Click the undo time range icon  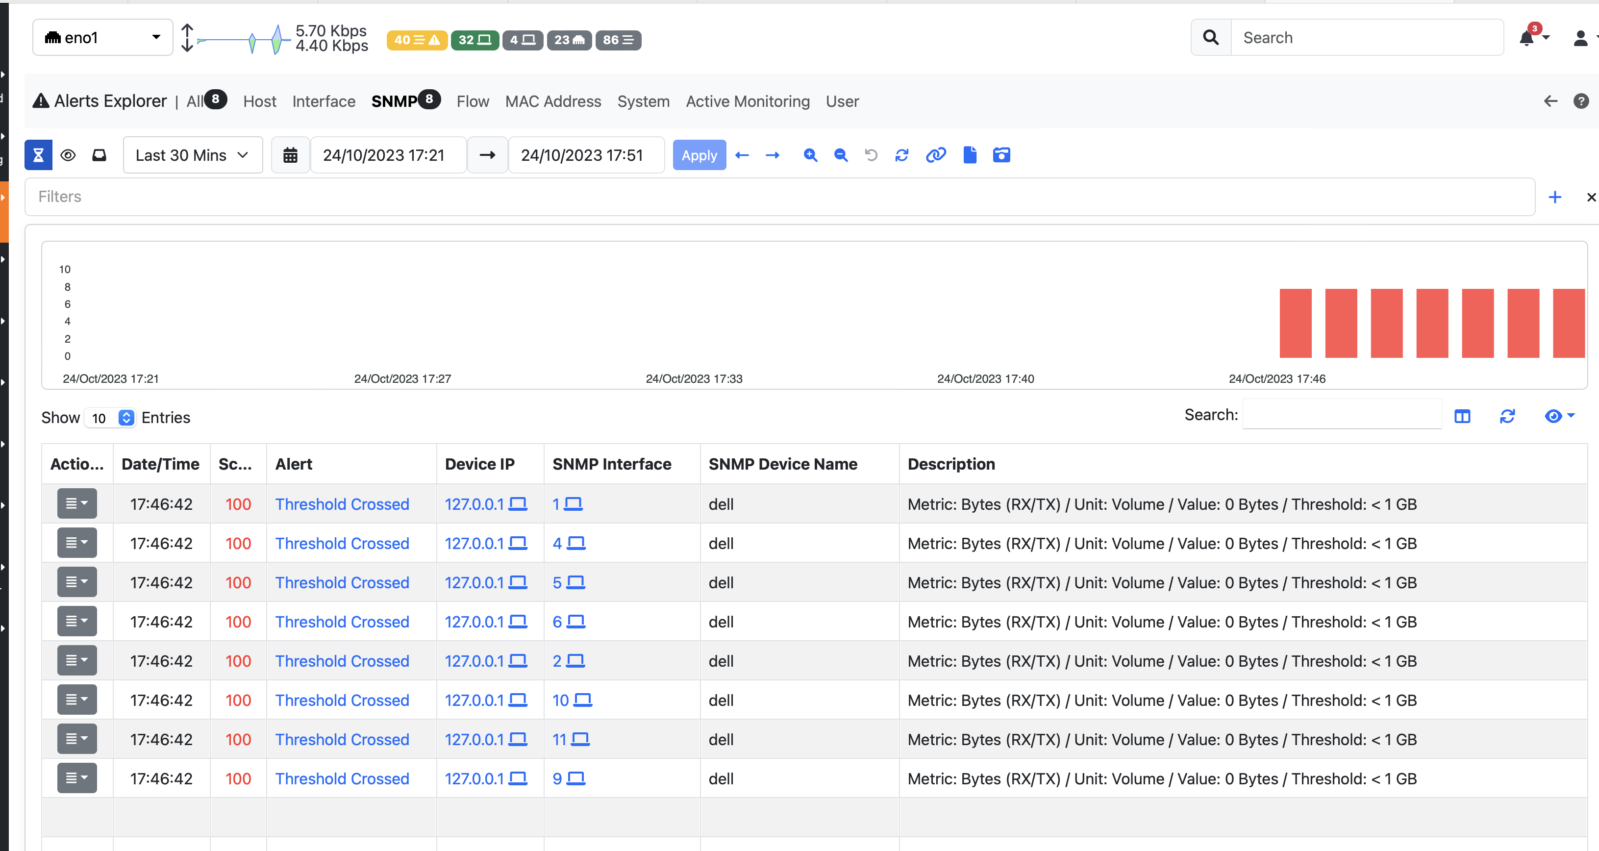click(871, 155)
